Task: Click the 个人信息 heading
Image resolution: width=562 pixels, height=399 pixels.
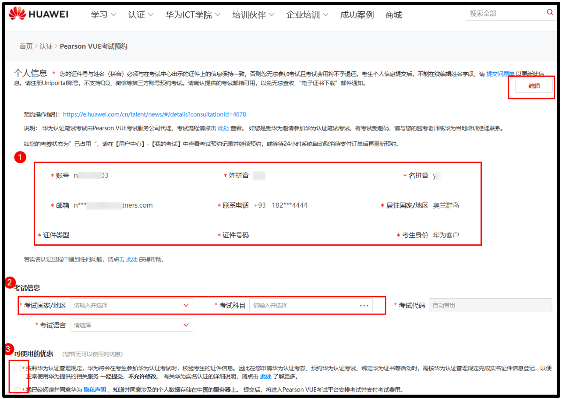Action: tap(31, 73)
